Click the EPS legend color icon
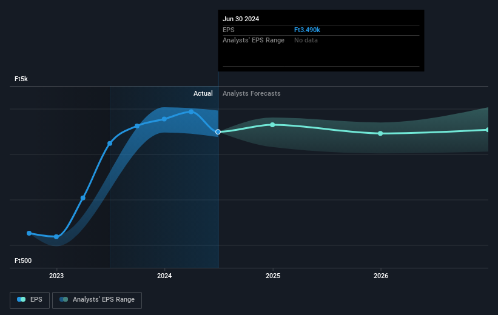Screen dimensions: 498x315 (x=21, y=299)
